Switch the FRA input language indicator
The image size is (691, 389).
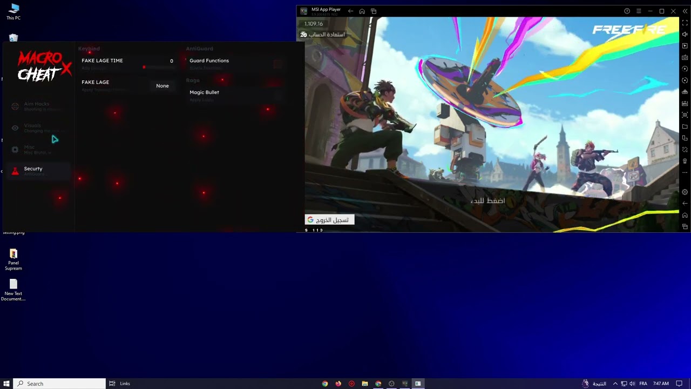[x=643, y=384]
